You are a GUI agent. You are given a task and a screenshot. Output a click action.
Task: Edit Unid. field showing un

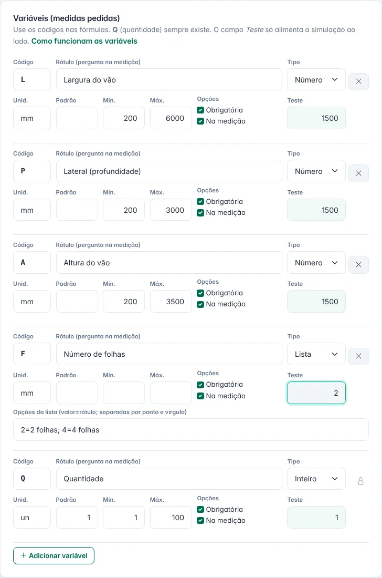coord(32,517)
